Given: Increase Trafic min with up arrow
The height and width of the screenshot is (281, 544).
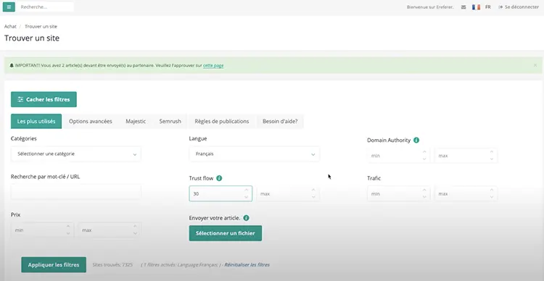Looking at the screenshot, I should pyautogui.click(x=424, y=190).
